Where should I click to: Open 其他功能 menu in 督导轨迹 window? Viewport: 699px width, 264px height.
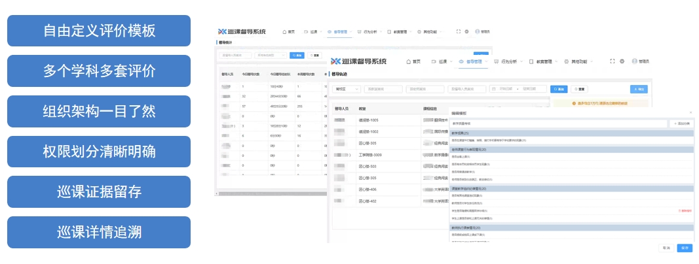coord(578,62)
